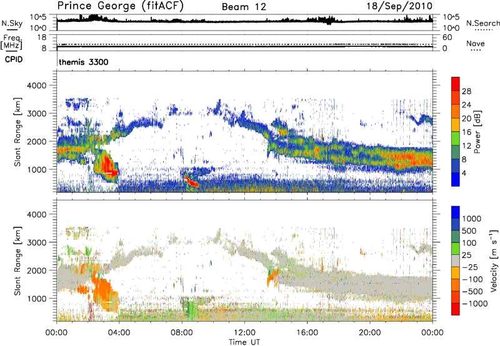Click the 'Freq. [MHz]' axis label

point(11,42)
